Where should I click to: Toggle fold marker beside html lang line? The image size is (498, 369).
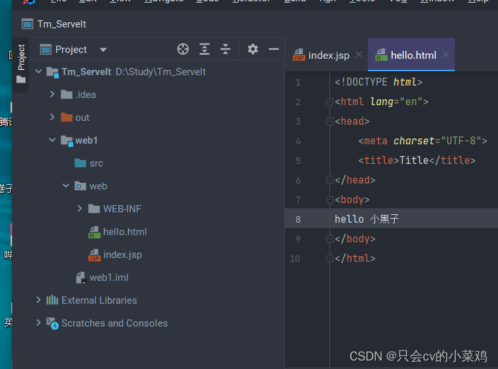pos(330,102)
